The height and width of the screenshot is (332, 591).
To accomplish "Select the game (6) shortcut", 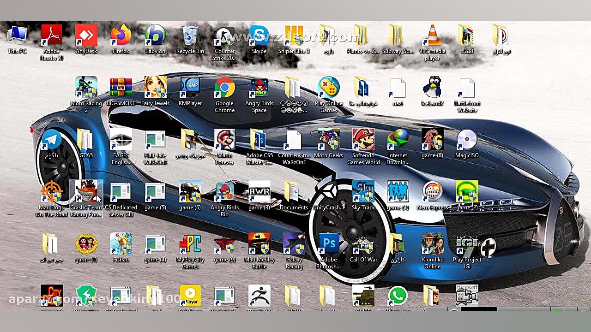I will pos(190,196).
